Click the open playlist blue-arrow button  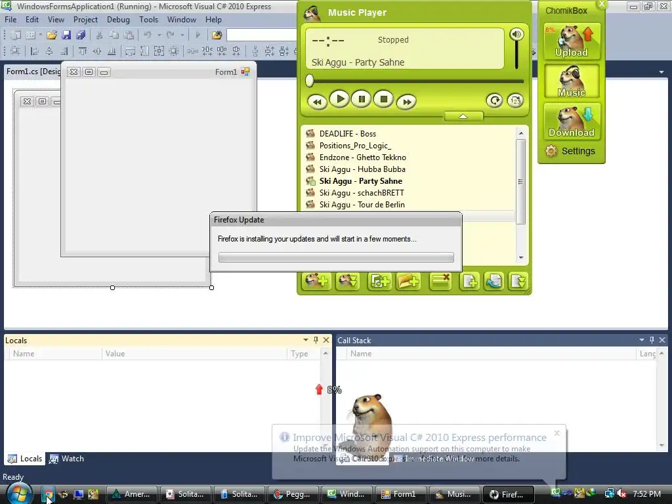493,281
